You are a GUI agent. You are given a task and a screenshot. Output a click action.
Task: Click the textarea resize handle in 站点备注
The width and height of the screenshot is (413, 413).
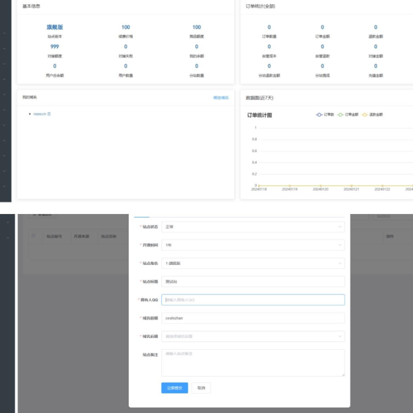click(x=342, y=374)
